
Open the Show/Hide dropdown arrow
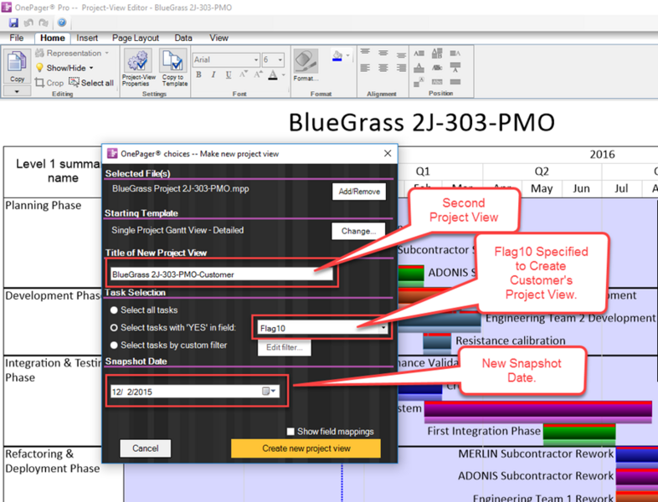click(91, 68)
